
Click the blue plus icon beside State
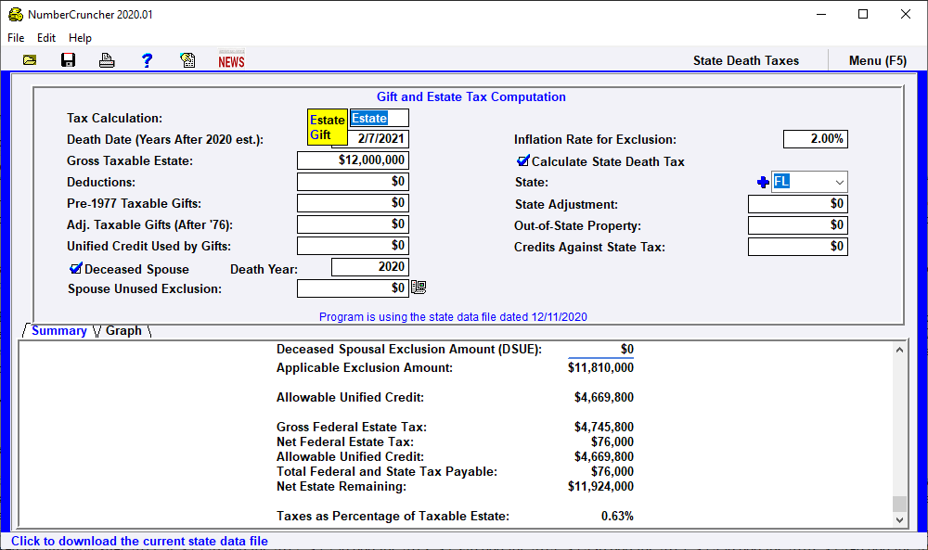tap(763, 182)
